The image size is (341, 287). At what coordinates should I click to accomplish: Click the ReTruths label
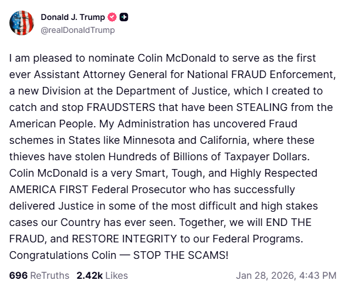pos(49,275)
